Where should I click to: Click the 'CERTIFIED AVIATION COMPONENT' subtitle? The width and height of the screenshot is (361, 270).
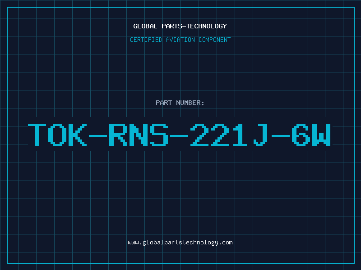(x=180, y=40)
